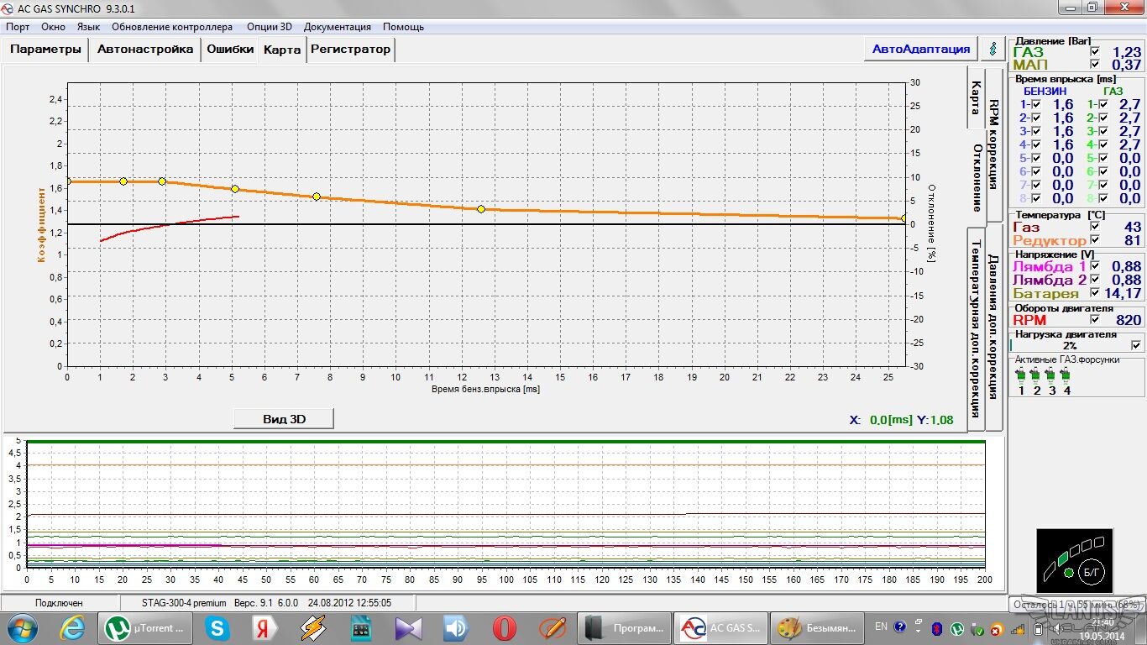Open the Документация menu
This screenshot has height=645, width=1147.
tap(337, 27)
